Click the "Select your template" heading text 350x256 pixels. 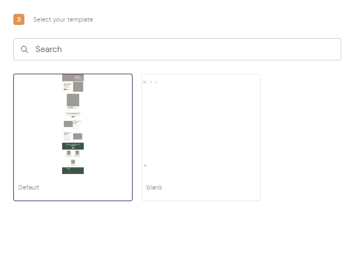(63, 19)
